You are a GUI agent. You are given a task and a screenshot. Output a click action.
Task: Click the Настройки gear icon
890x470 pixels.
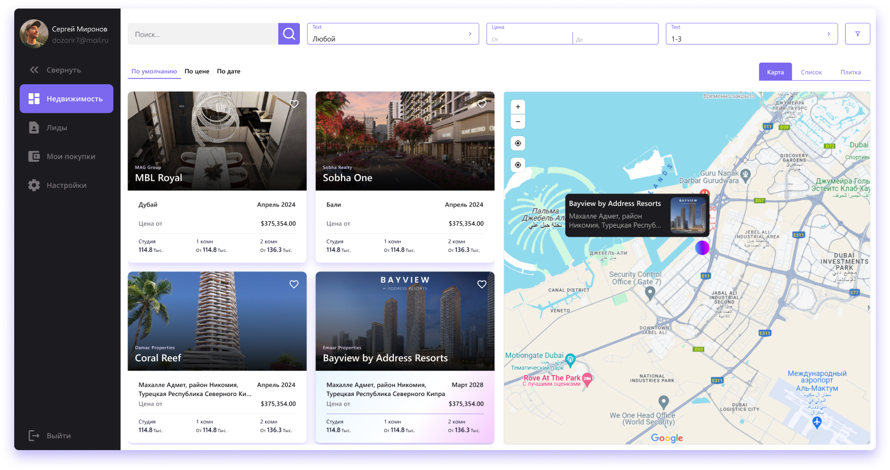pos(34,185)
